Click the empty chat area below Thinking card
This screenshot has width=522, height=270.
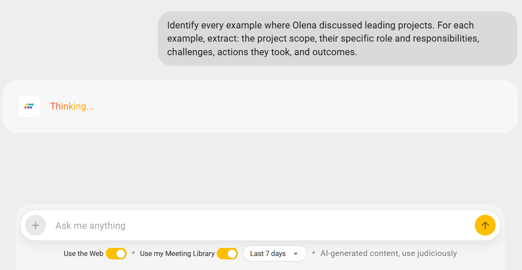(261, 170)
